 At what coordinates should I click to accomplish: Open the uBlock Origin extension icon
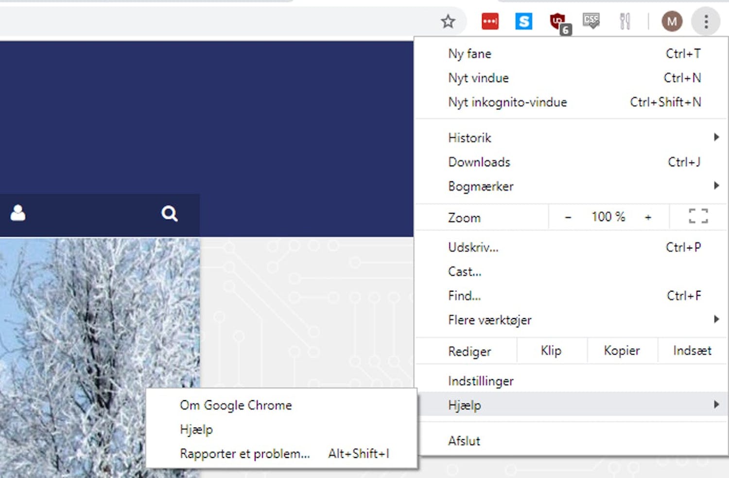558,21
